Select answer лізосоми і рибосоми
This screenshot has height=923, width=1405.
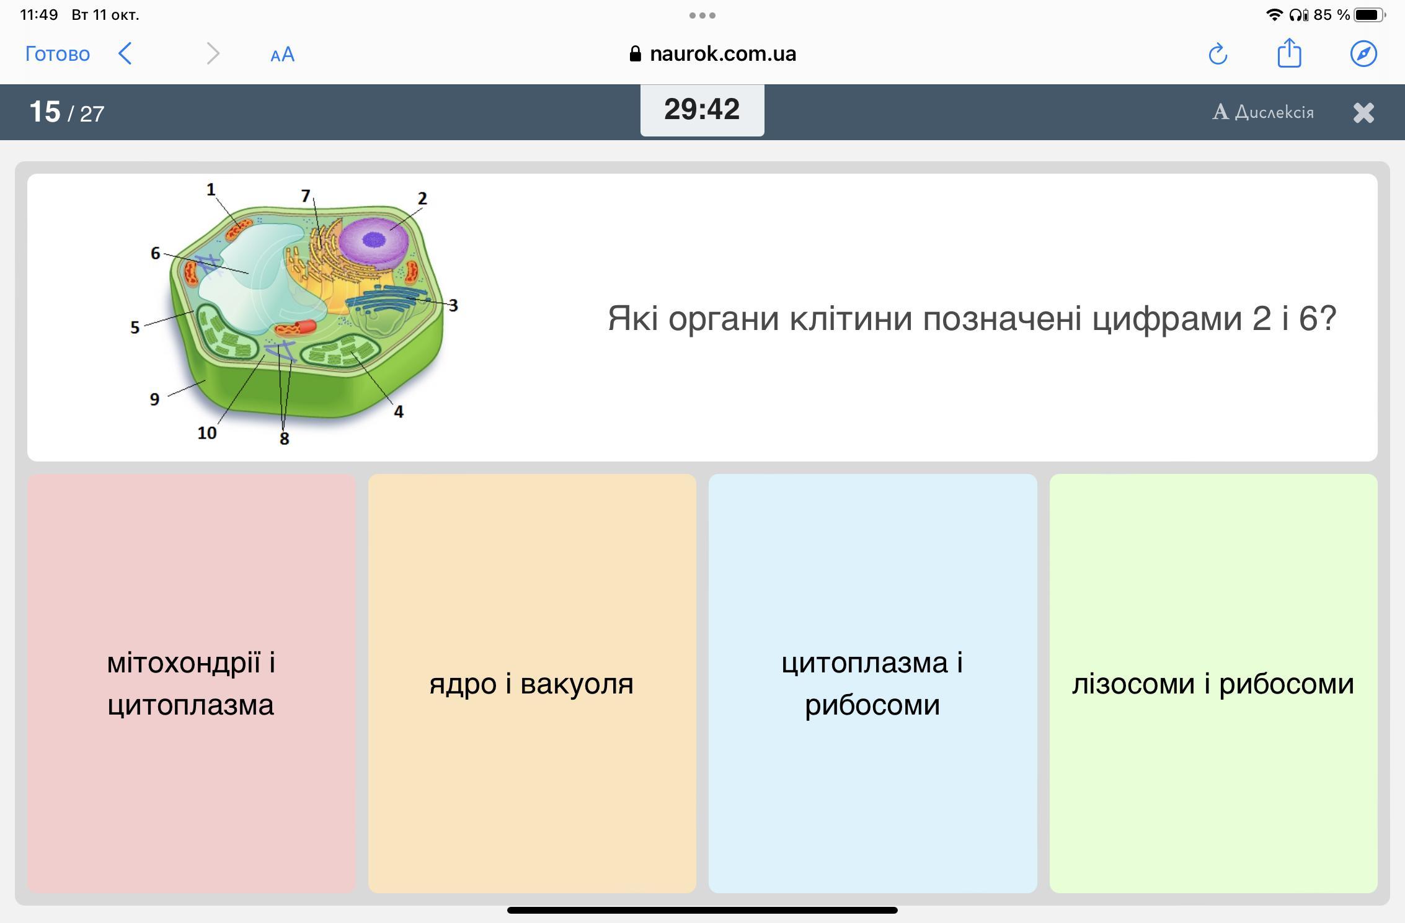click(x=1213, y=684)
